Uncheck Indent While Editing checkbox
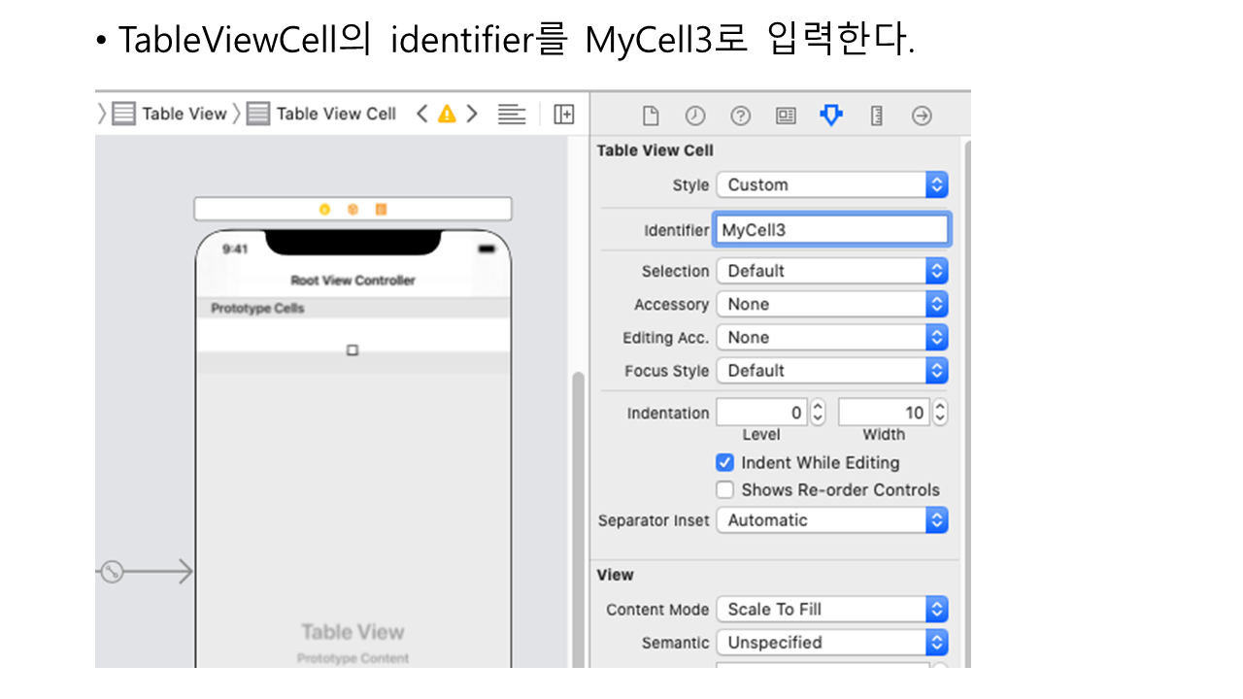This screenshot has width=1243, height=699. 724,463
